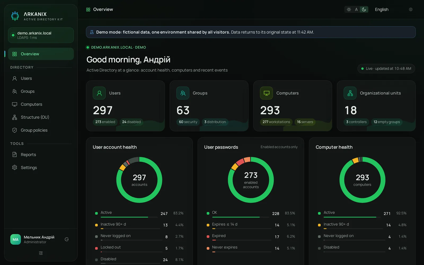Click the '24 disabled' users badge

pos(131,122)
